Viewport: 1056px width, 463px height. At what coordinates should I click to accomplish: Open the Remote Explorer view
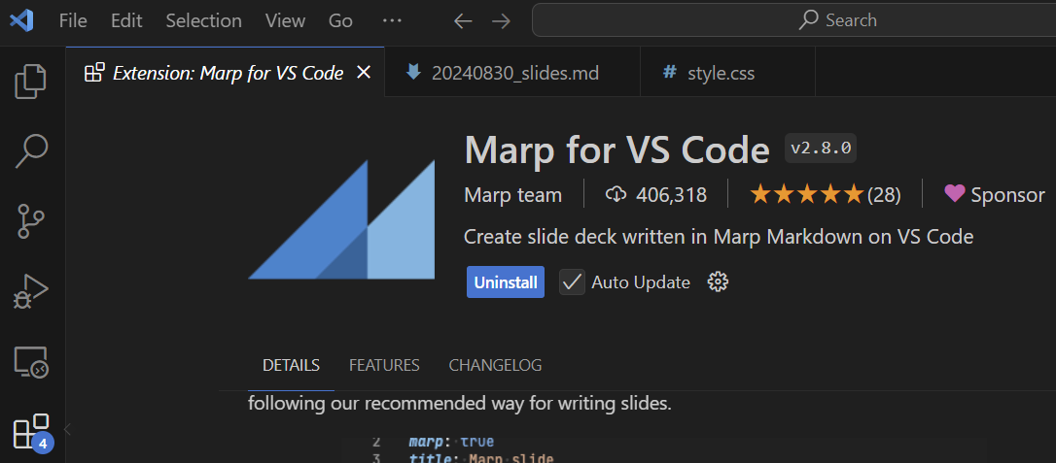(31, 362)
